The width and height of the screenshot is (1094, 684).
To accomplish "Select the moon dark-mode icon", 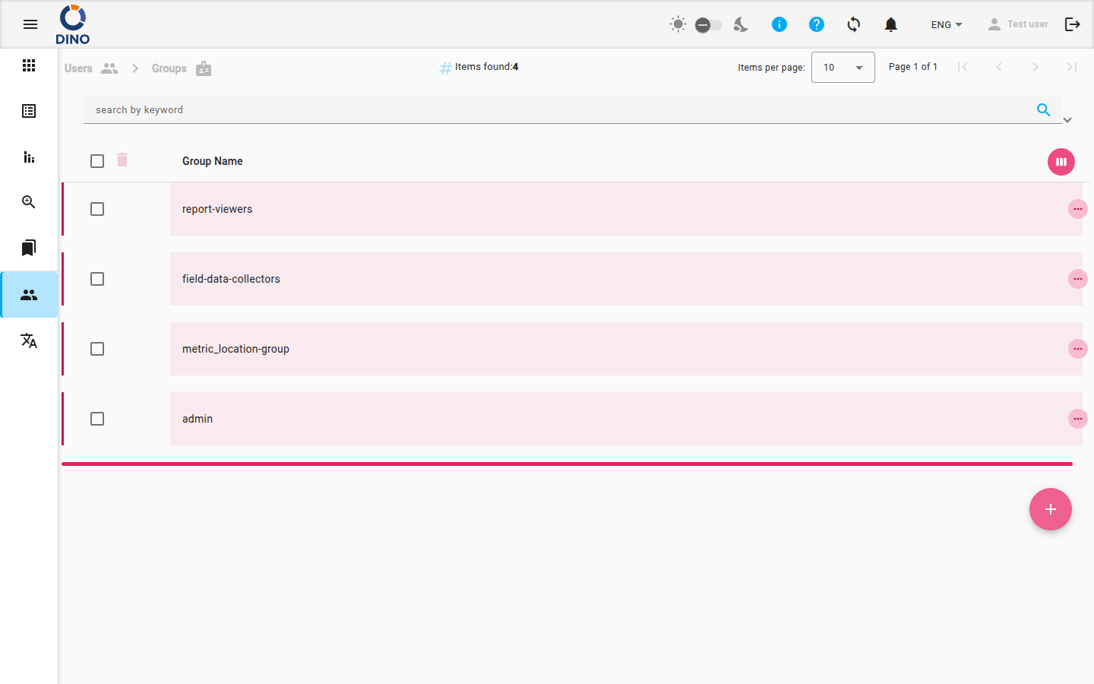I will point(741,24).
